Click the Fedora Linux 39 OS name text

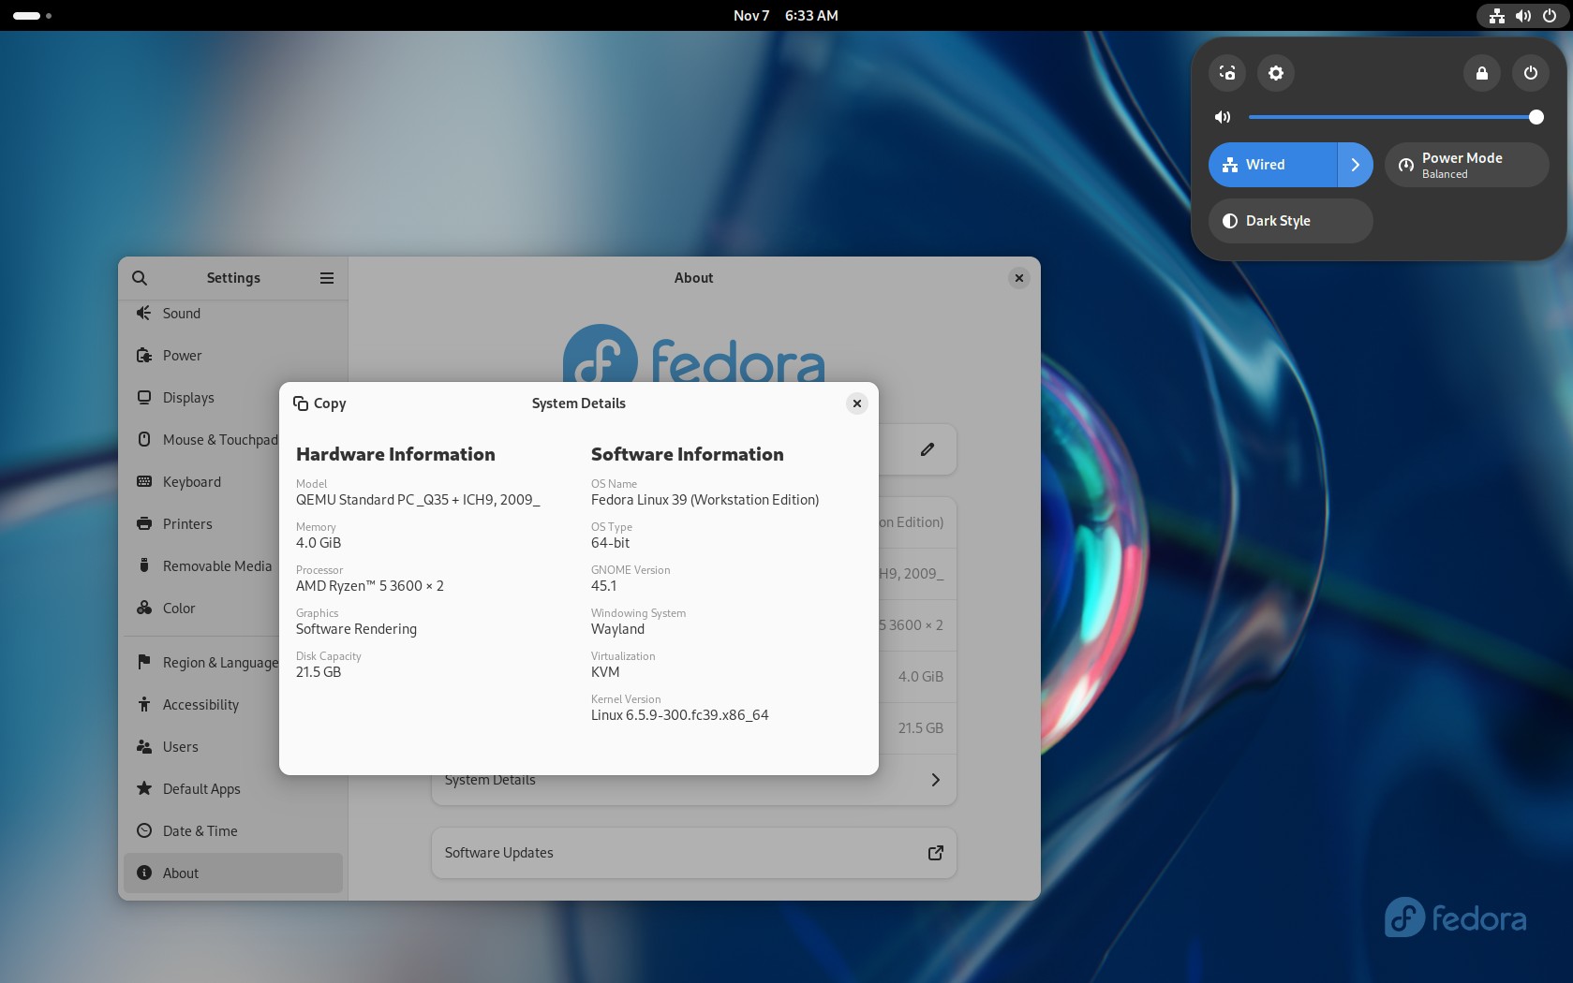point(705,500)
